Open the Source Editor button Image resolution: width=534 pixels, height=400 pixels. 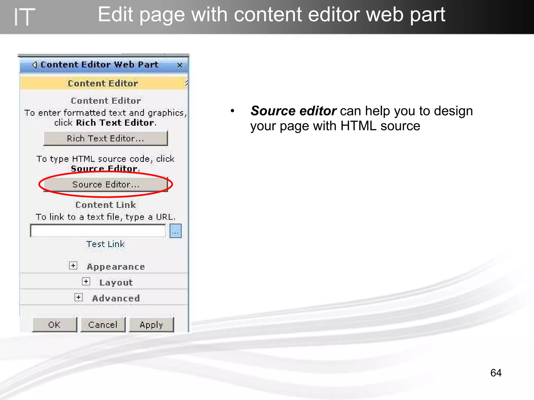[106, 184]
